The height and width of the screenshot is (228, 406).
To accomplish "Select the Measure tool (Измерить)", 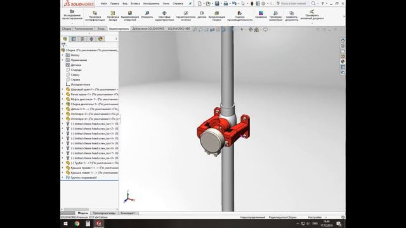I will coord(147,15).
